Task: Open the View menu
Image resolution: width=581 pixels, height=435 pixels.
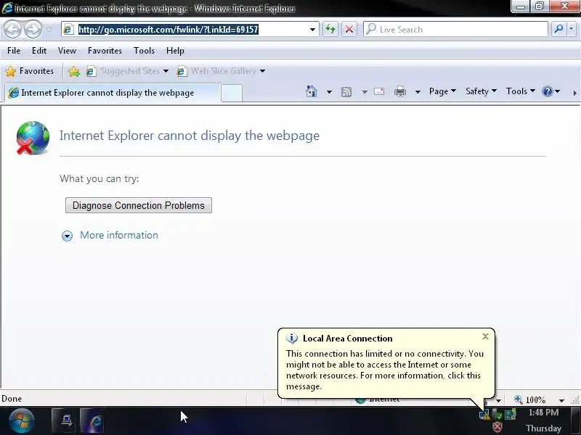Action: tap(67, 51)
